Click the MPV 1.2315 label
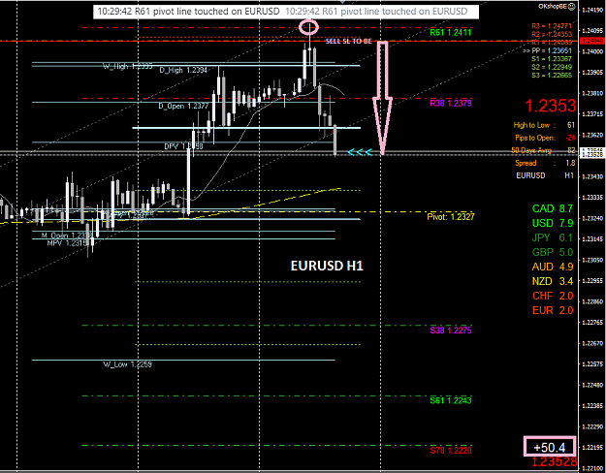Screen dimensions: 606x473 coord(67,243)
